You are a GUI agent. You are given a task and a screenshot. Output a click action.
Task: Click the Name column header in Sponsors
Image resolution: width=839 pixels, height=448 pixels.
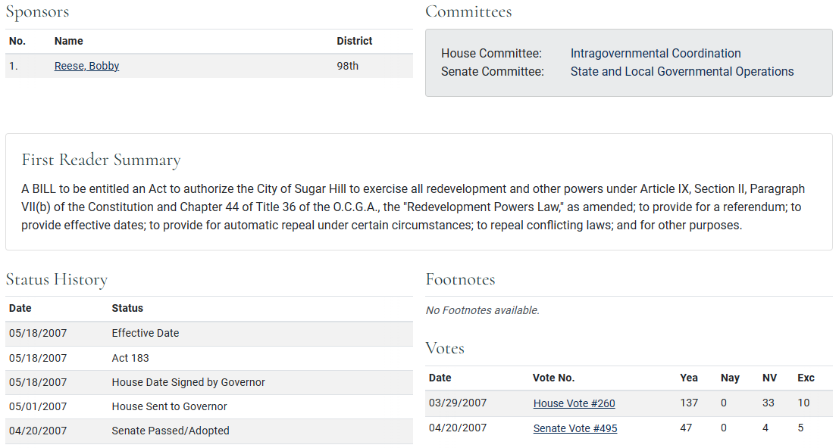[x=68, y=41]
